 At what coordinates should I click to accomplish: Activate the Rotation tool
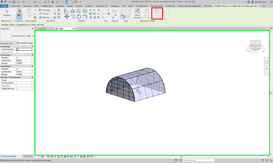tap(79, 17)
